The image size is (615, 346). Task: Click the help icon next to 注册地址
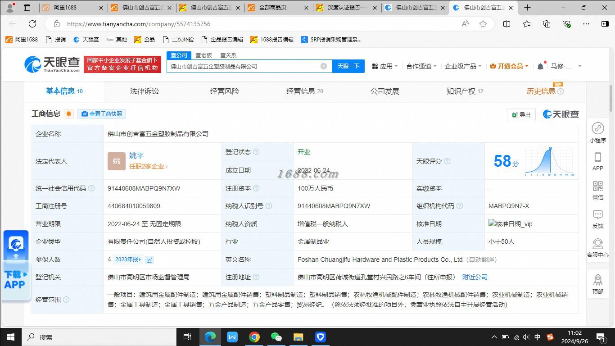pos(256,277)
